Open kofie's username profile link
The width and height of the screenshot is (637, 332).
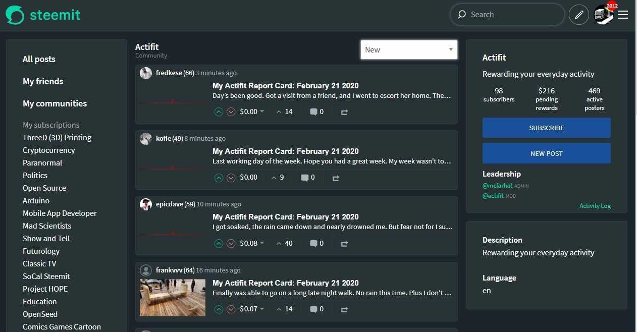click(164, 139)
